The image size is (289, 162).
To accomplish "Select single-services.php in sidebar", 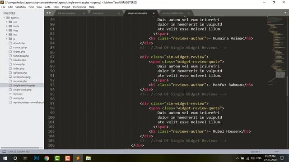I will (24, 85).
